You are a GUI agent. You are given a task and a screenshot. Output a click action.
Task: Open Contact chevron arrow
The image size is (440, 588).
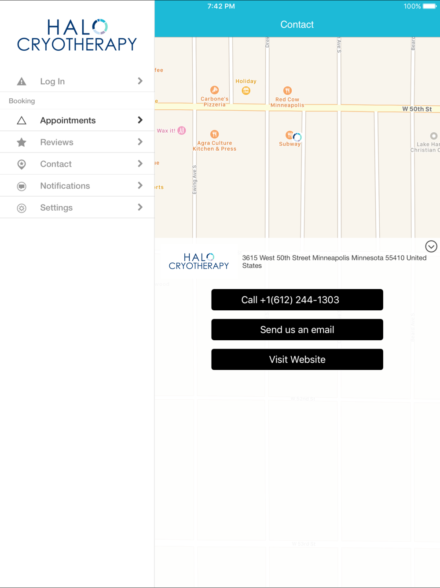[x=140, y=164]
